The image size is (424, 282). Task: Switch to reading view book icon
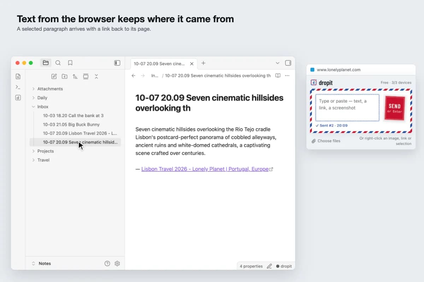[x=278, y=75]
